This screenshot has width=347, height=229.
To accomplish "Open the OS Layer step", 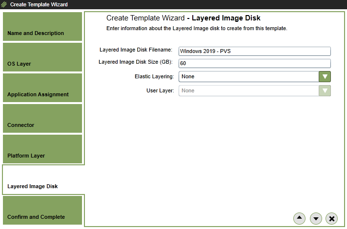I will pyautogui.click(x=42, y=57).
